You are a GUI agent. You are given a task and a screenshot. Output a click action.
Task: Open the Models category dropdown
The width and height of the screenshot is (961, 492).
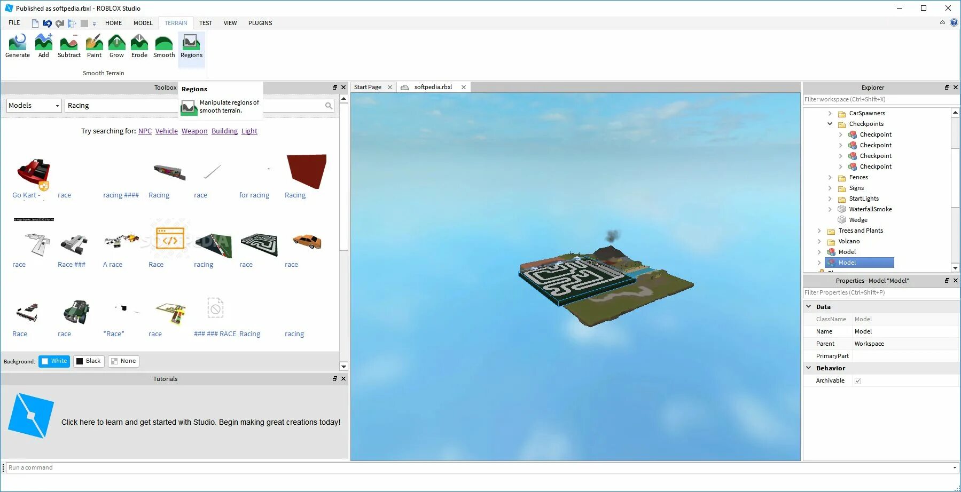pyautogui.click(x=34, y=106)
